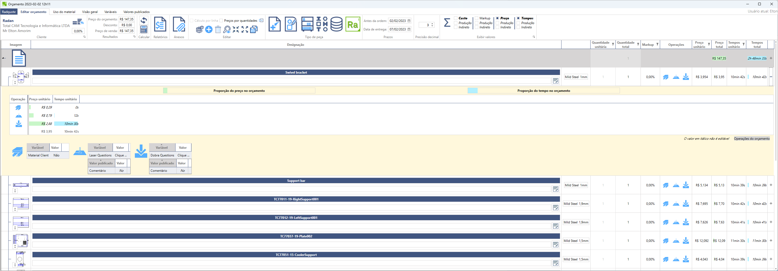Increase the Precisão decimal stepper value
The image size is (778, 271).
point(432,24)
